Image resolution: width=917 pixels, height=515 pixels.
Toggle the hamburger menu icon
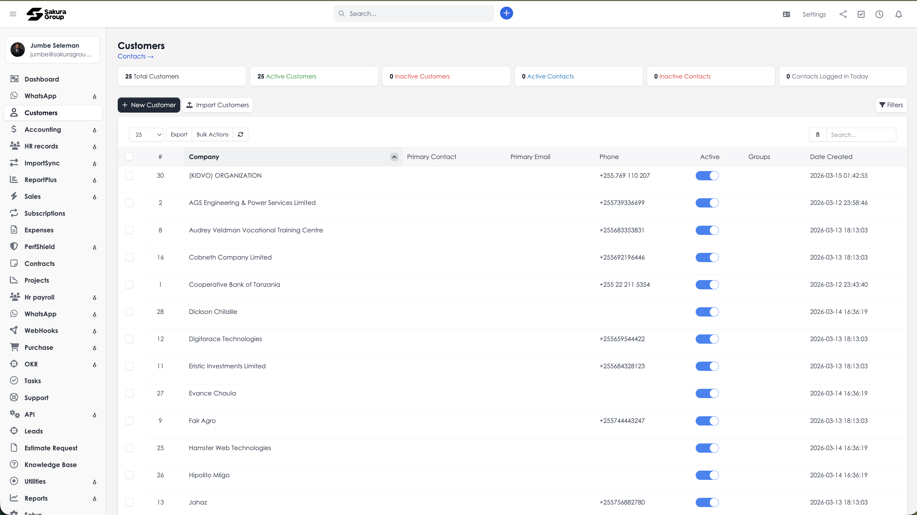coord(13,14)
